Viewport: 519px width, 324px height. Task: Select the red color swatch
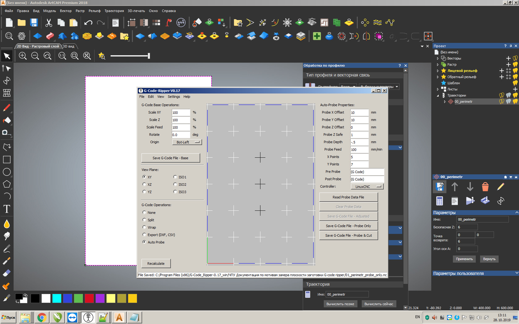click(x=89, y=298)
